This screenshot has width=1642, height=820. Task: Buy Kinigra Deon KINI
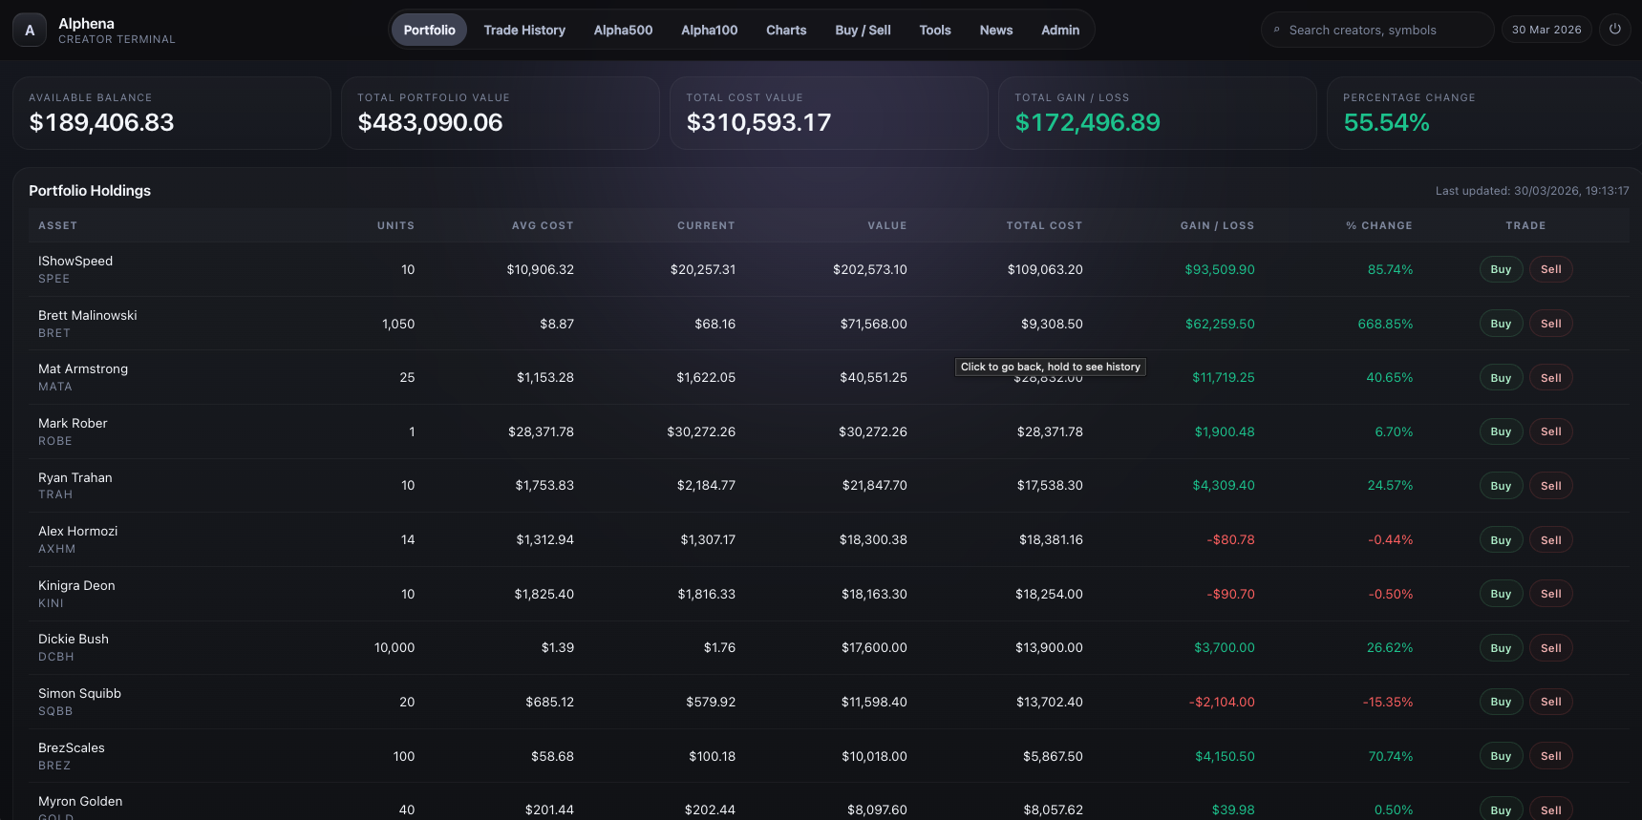[x=1501, y=594]
